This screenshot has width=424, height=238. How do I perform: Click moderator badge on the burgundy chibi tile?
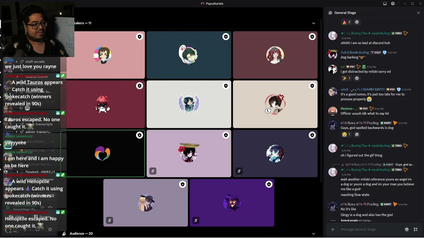[139, 86]
